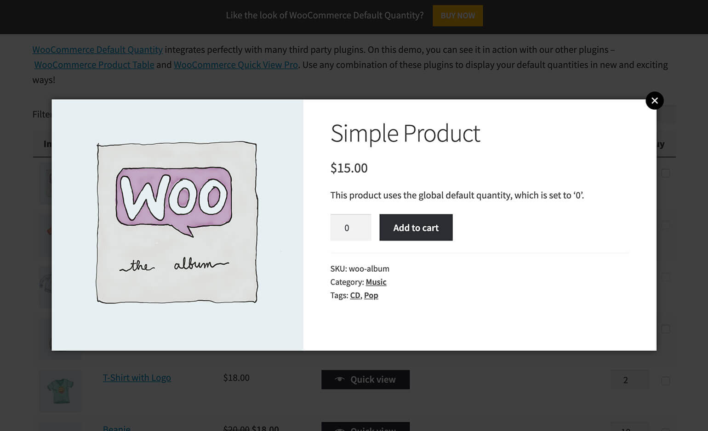Click the T-Shirt with Logo thumbnail
This screenshot has height=431, width=708.
[x=60, y=391]
